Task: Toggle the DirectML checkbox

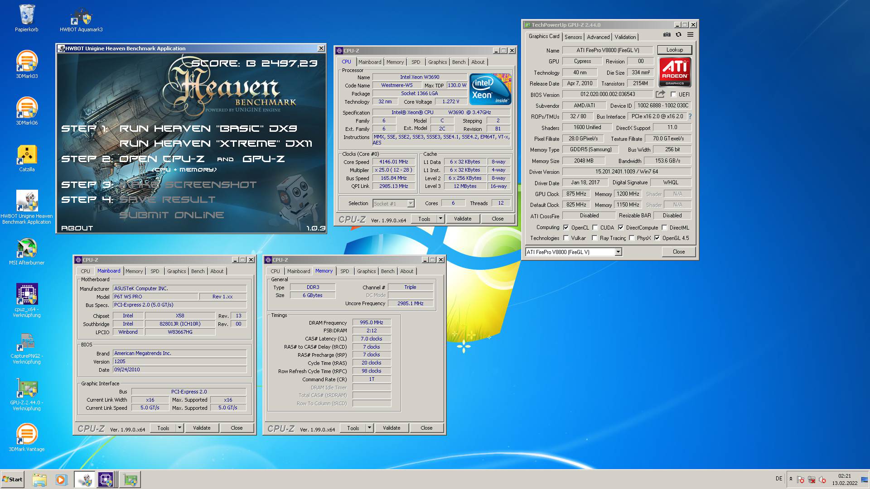Action: coord(664,227)
